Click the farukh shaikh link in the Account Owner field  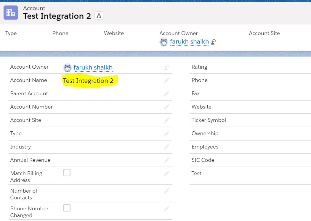click(x=94, y=67)
